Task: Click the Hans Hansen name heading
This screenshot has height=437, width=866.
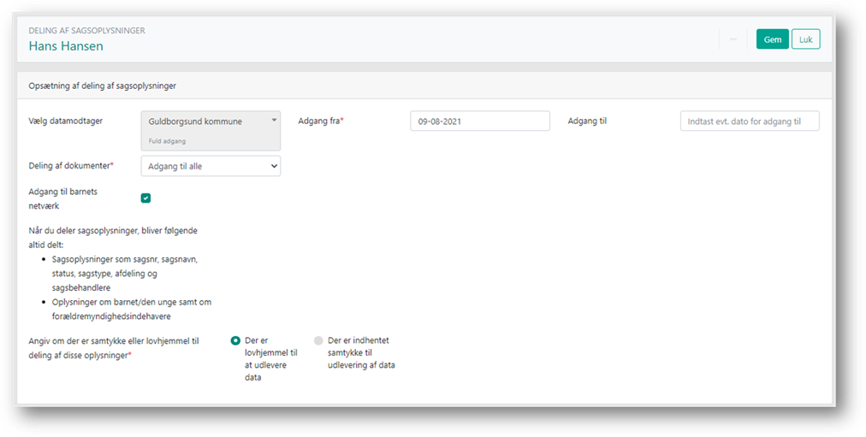Action: [66, 46]
